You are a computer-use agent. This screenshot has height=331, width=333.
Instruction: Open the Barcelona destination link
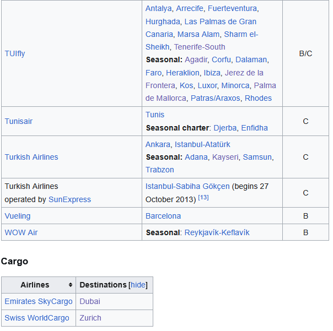163,216
